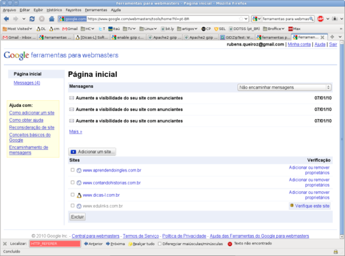The image size is (345, 256).
Task: Expand the Linux bookmarks folder
Action: pos(148,29)
